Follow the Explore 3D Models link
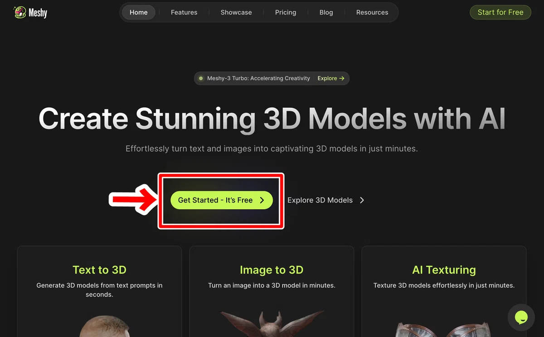This screenshot has width=544, height=337. pyautogui.click(x=326, y=200)
